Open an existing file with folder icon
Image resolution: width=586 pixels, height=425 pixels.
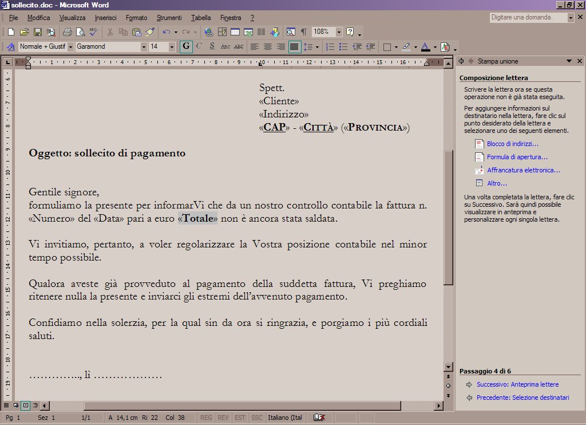click(x=25, y=32)
